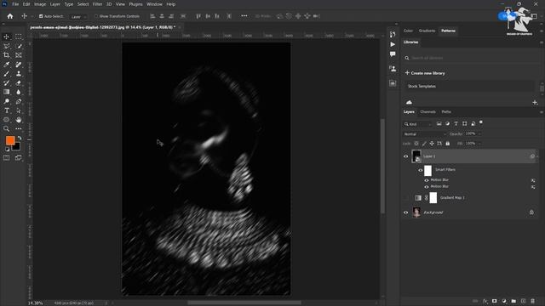Show the Gradient Map 1 layer
Viewport: 545px width, 306px height.
click(405, 198)
